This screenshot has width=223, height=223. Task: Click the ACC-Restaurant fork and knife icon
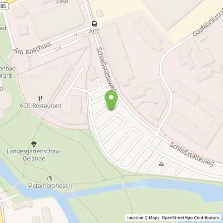(x=41, y=99)
